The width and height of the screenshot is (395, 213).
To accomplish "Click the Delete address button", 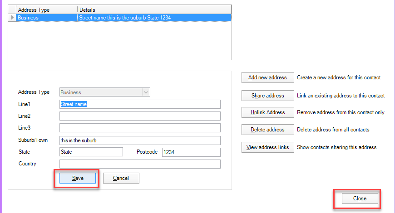I will click(267, 130).
